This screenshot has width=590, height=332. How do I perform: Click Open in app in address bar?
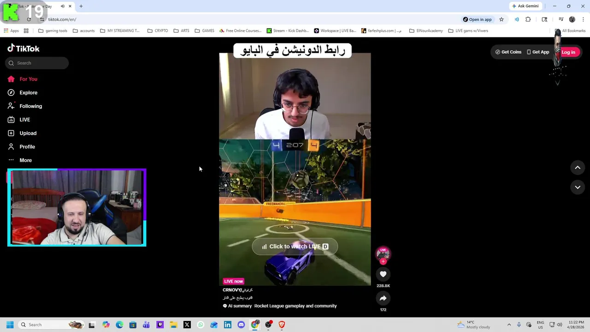(477, 19)
